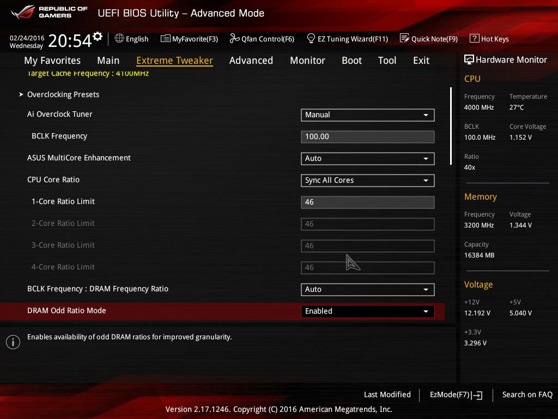Open English language selector
The height and width of the screenshot is (419, 558).
coord(132,39)
